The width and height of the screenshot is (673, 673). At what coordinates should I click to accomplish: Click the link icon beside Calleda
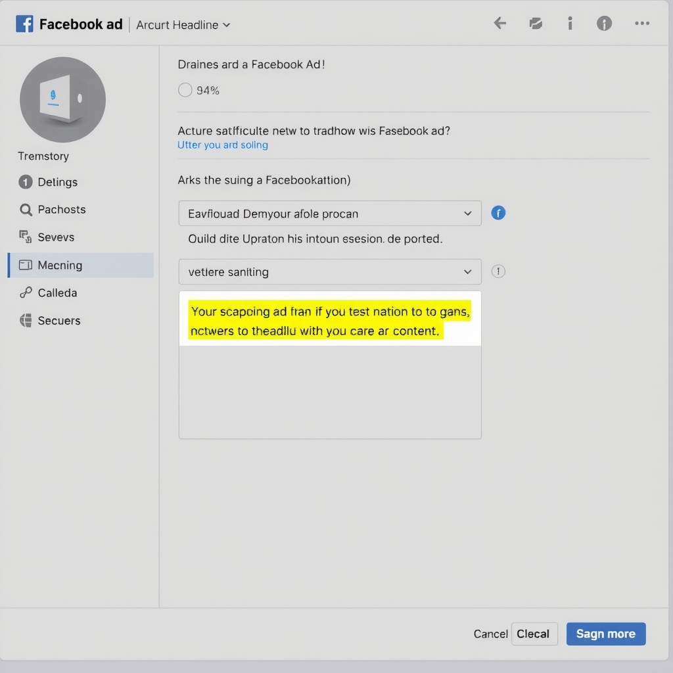point(26,292)
